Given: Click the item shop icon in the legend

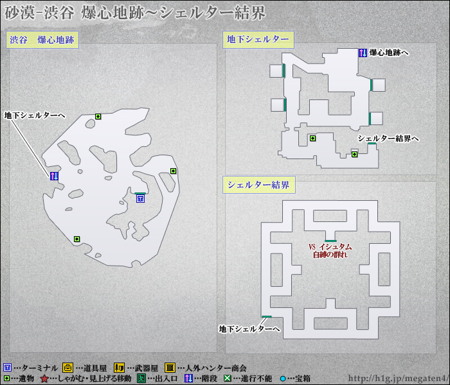Looking at the screenshot, I should point(67,368).
